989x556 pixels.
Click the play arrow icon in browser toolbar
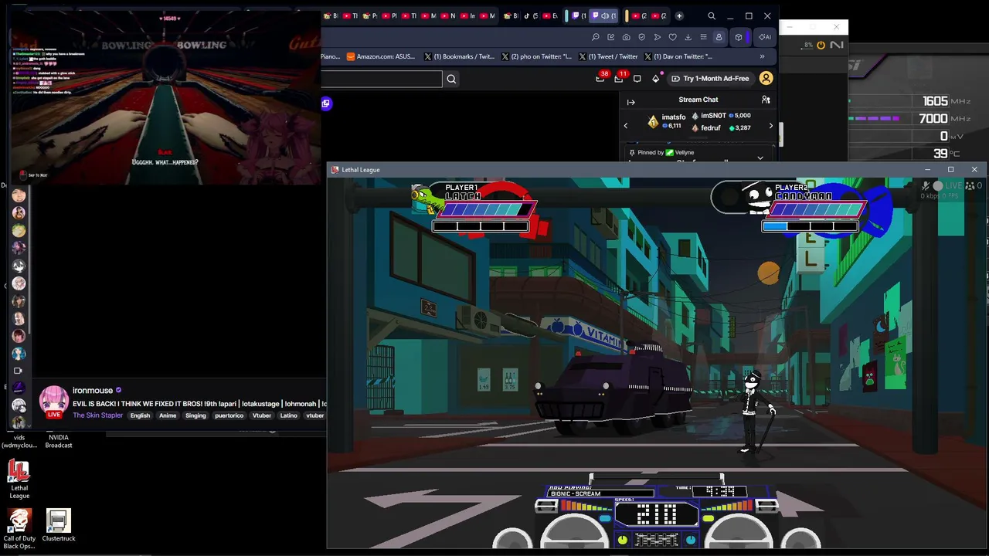coord(658,37)
